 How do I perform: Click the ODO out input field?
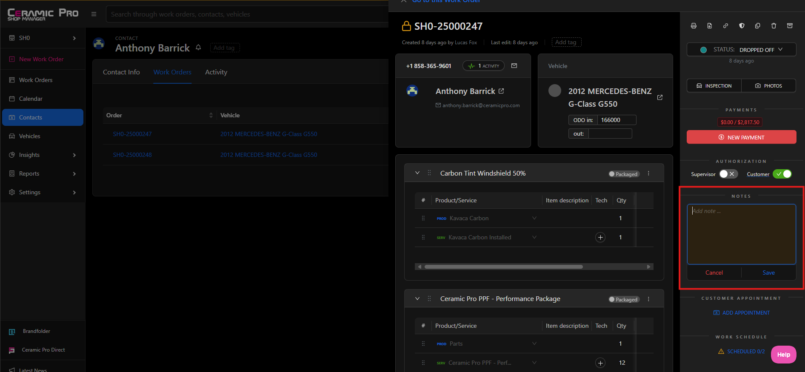tap(610, 133)
